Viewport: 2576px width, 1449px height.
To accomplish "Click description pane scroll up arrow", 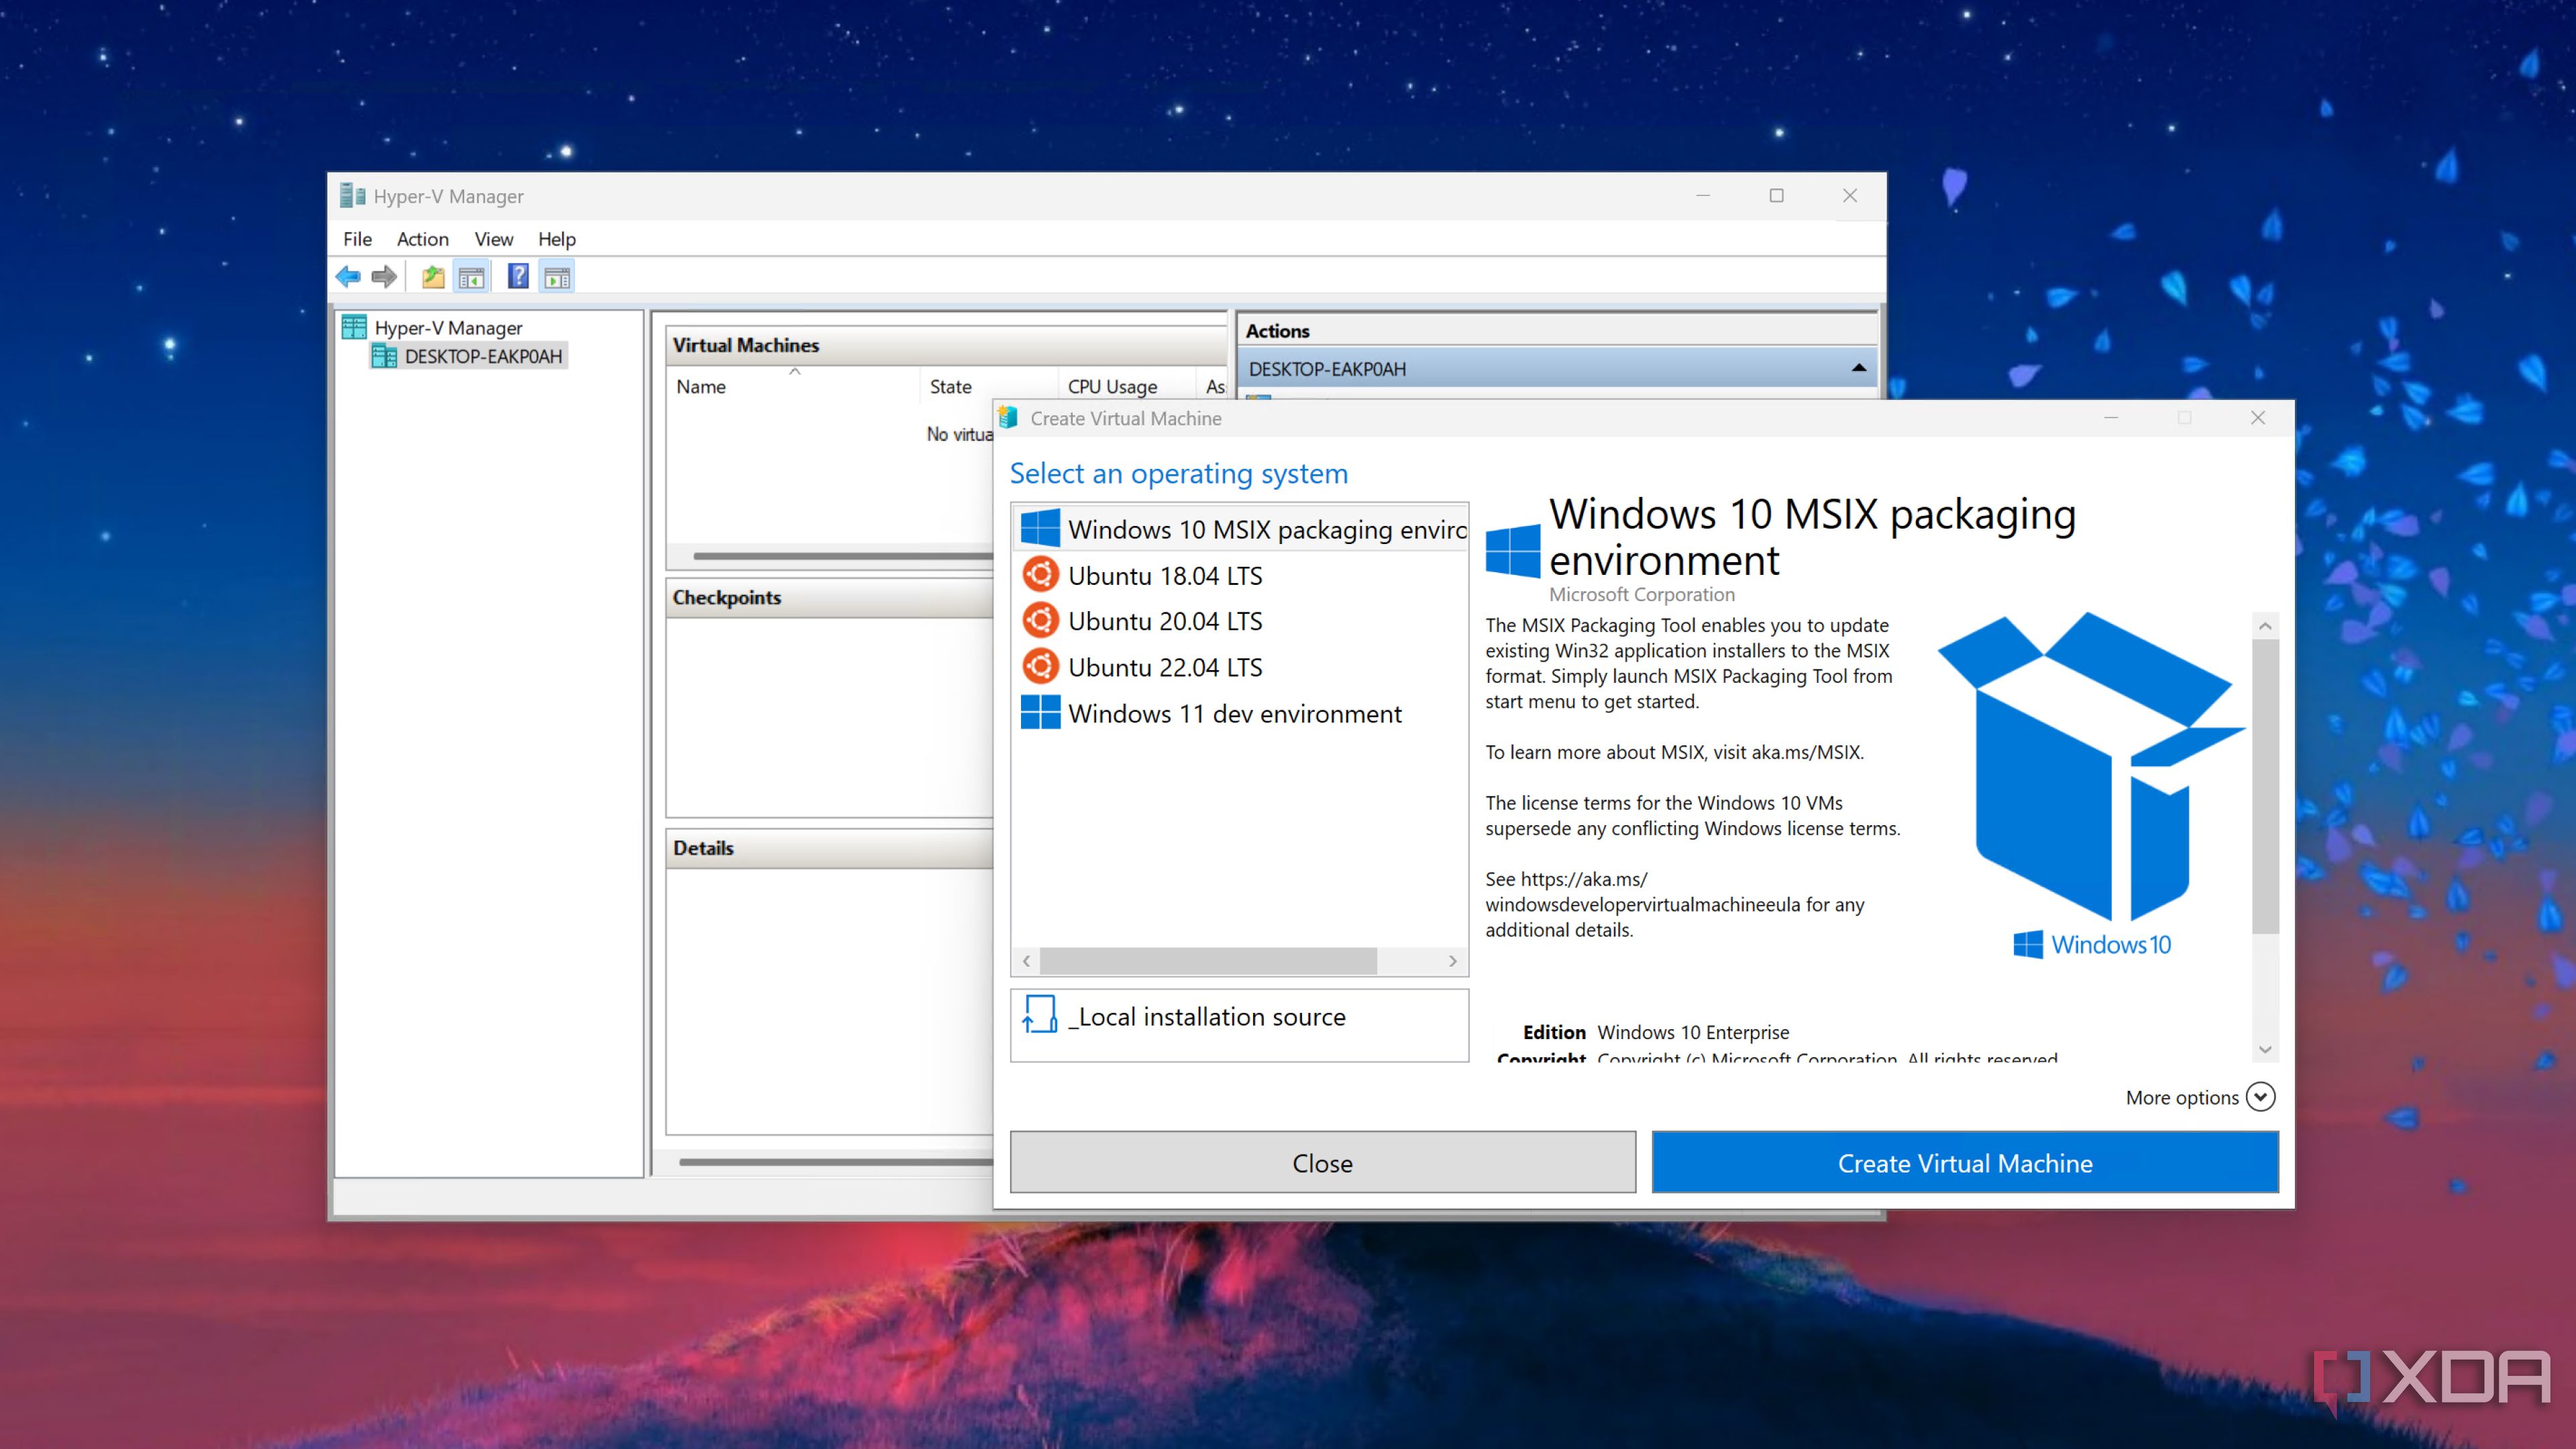I will (2265, 626).
